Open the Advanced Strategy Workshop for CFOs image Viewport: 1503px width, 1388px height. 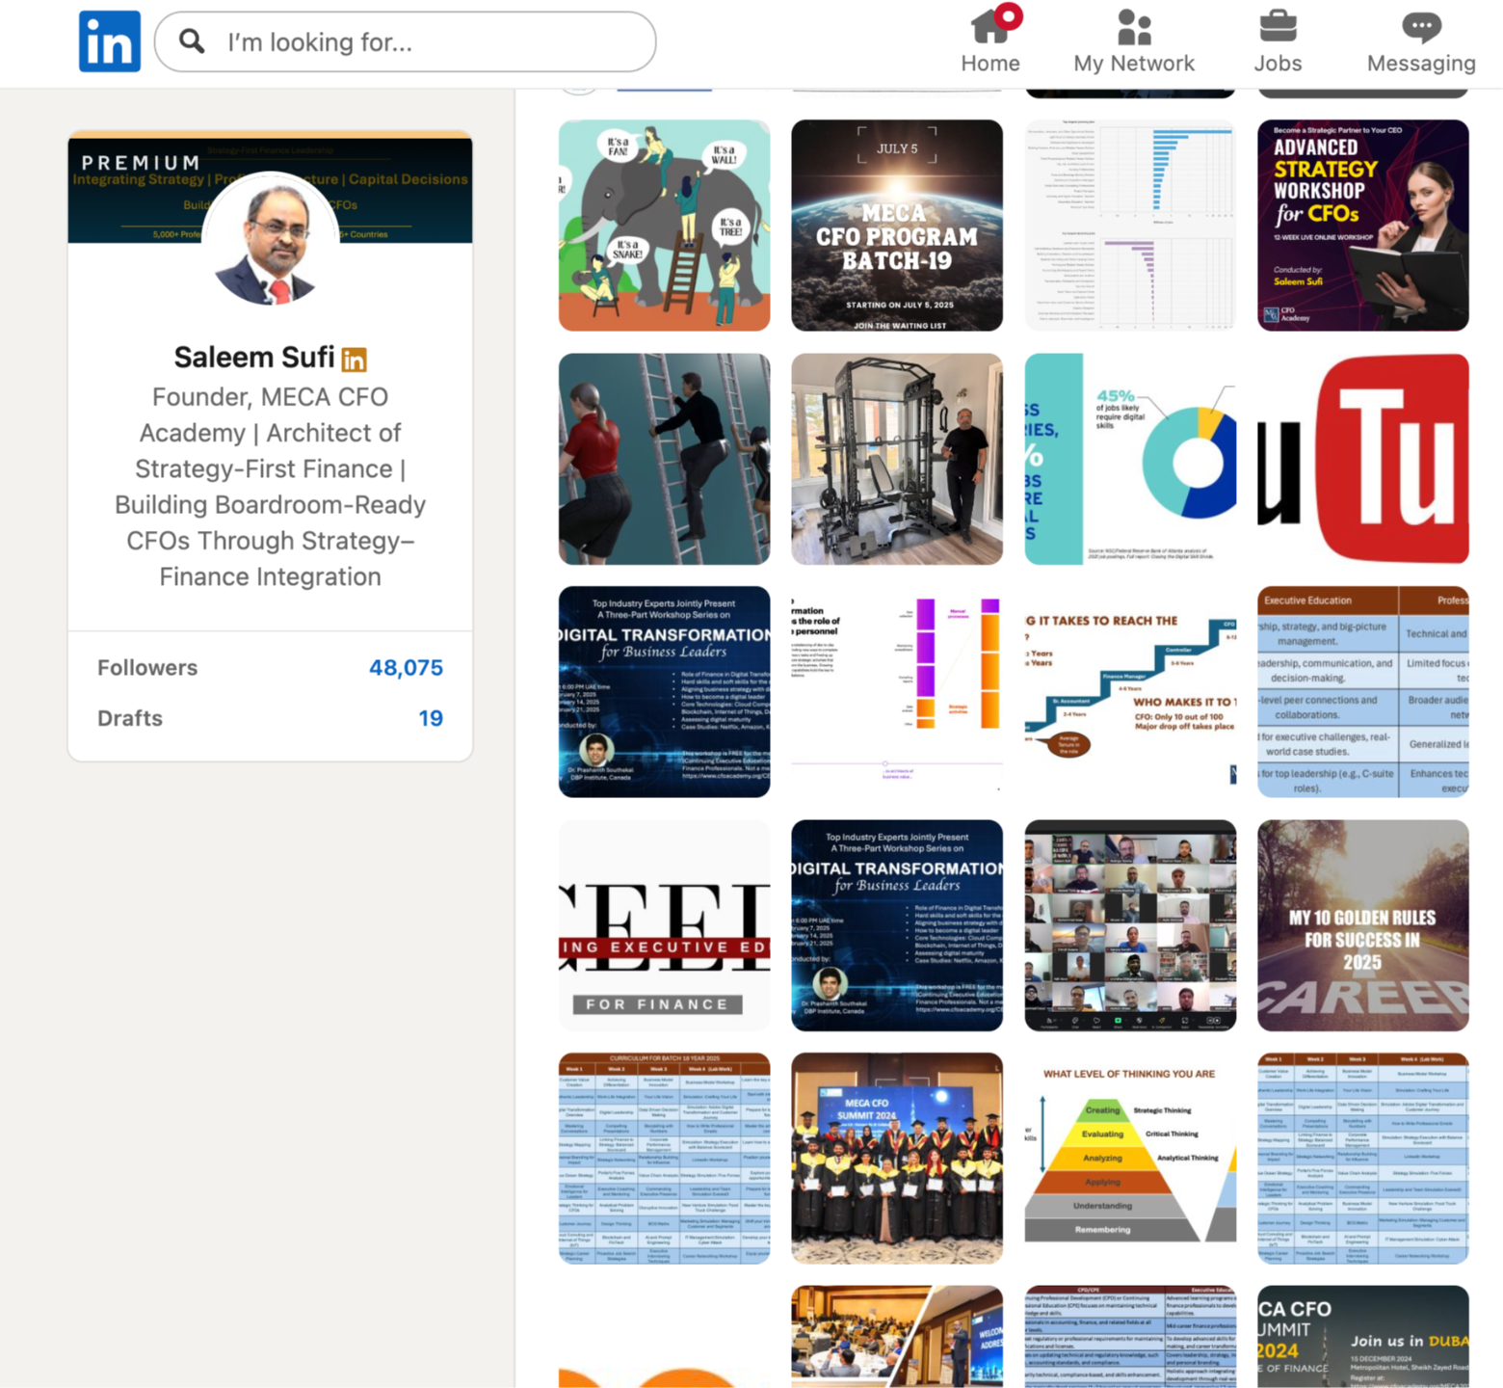click(x=1363, y=226)
